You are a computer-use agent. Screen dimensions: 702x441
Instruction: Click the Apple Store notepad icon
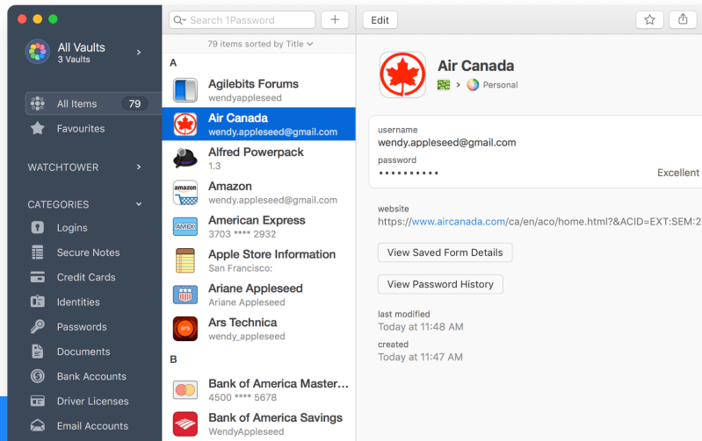point(185,260)
